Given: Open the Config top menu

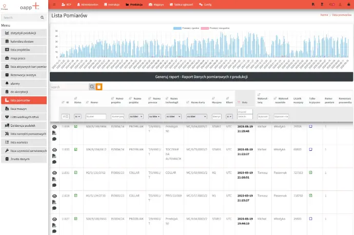Looking at the screenshot, I should tap(205, 5).
